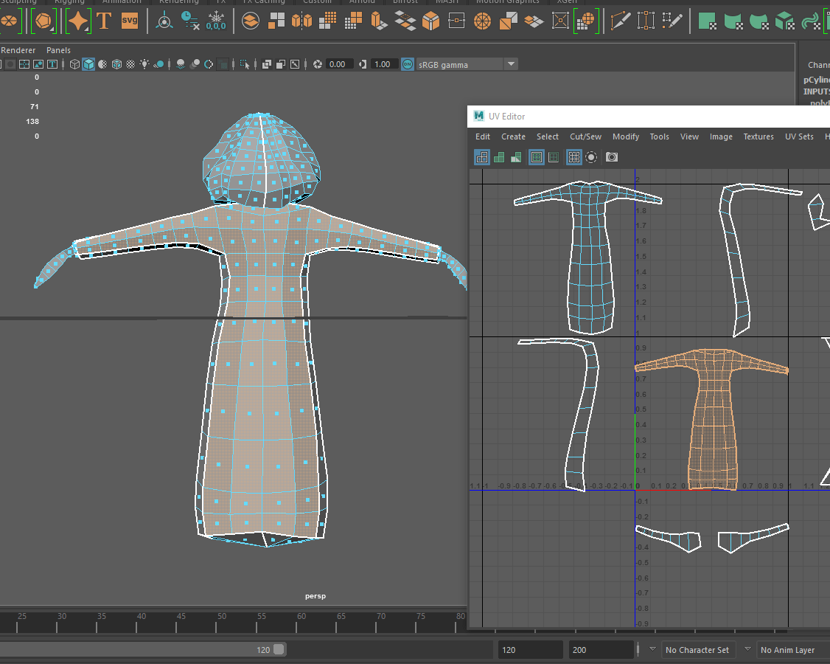Viewport: 830px width, 664px height.
Task: Open Image menu in UV Editor
Action: [x=721, y=136]
